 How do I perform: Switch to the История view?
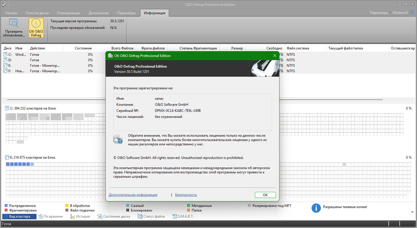(x=80, y=216)
